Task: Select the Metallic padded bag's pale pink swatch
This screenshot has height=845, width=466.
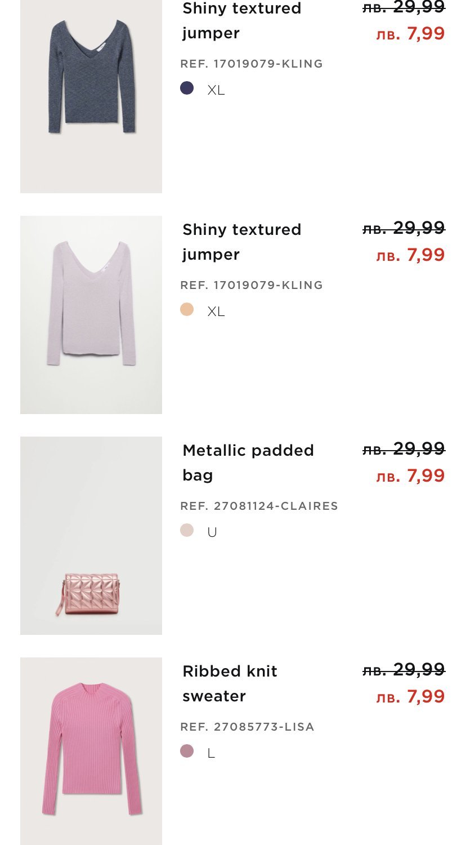Action: [x=187, y=530]
